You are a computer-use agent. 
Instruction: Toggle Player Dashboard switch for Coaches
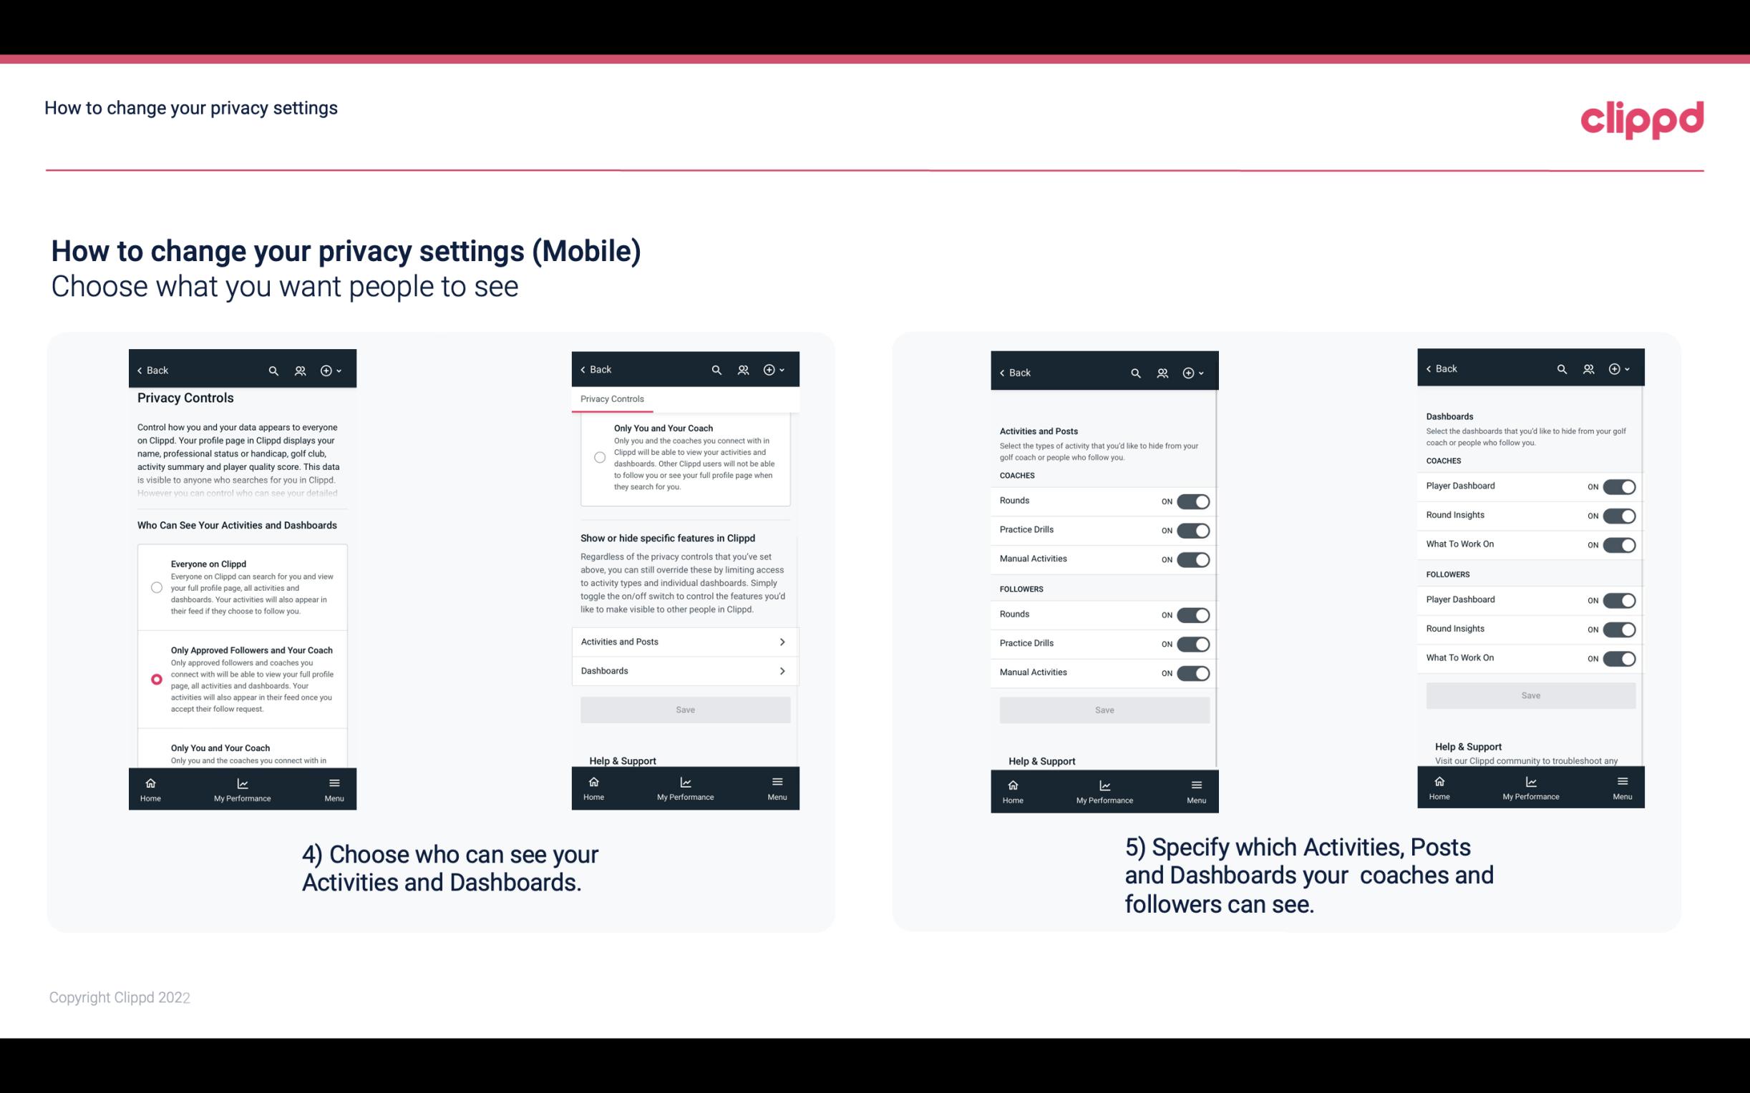[x=1619, y=486]
